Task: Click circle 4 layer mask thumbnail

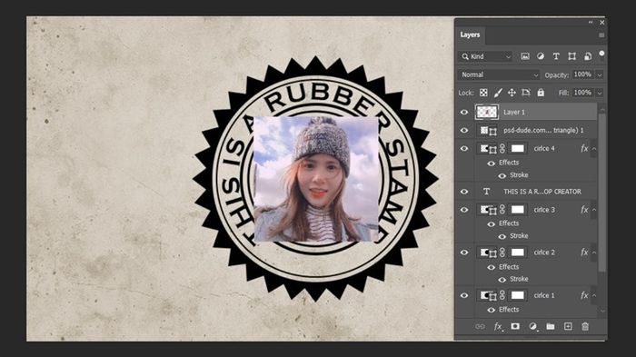Action: click(x=517, y=148)
